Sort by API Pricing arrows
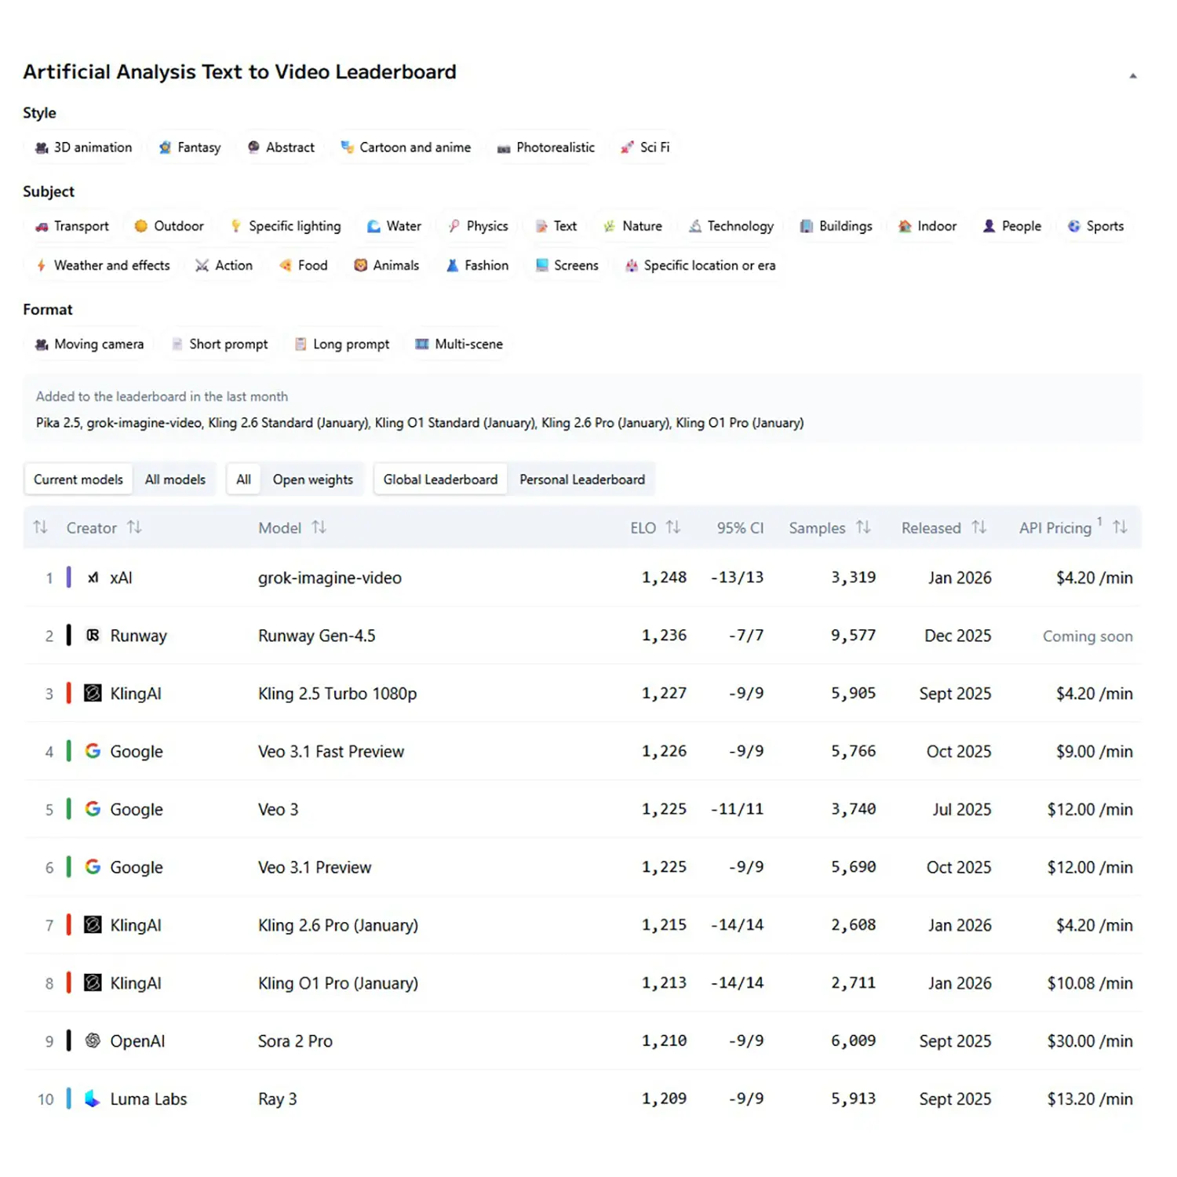This screenshot has width=1177, height=1177. [1120, 527]
